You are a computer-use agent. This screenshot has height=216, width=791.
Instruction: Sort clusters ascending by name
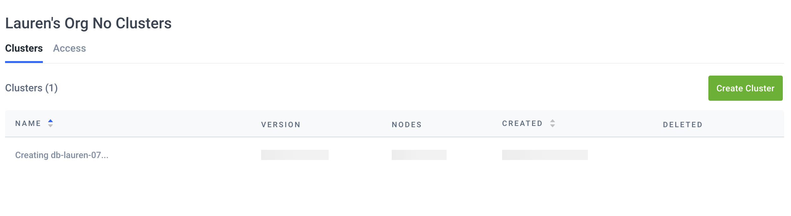pyautogui.click(x=50, y=121)
